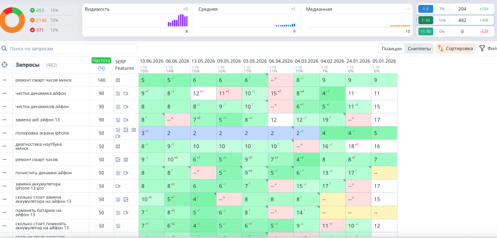Select query 'сколько стоит поменять аккумулятор на айфон 13'
Screen dimensions: 497x238
coord(42,226)
